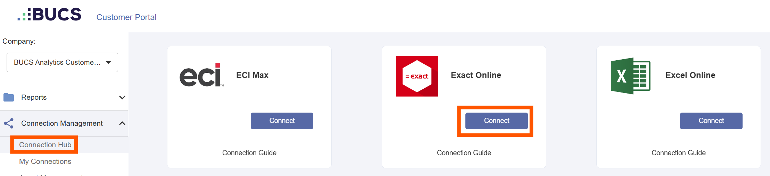Open the ECI Max Connection Guide

(x=249, y=153)
